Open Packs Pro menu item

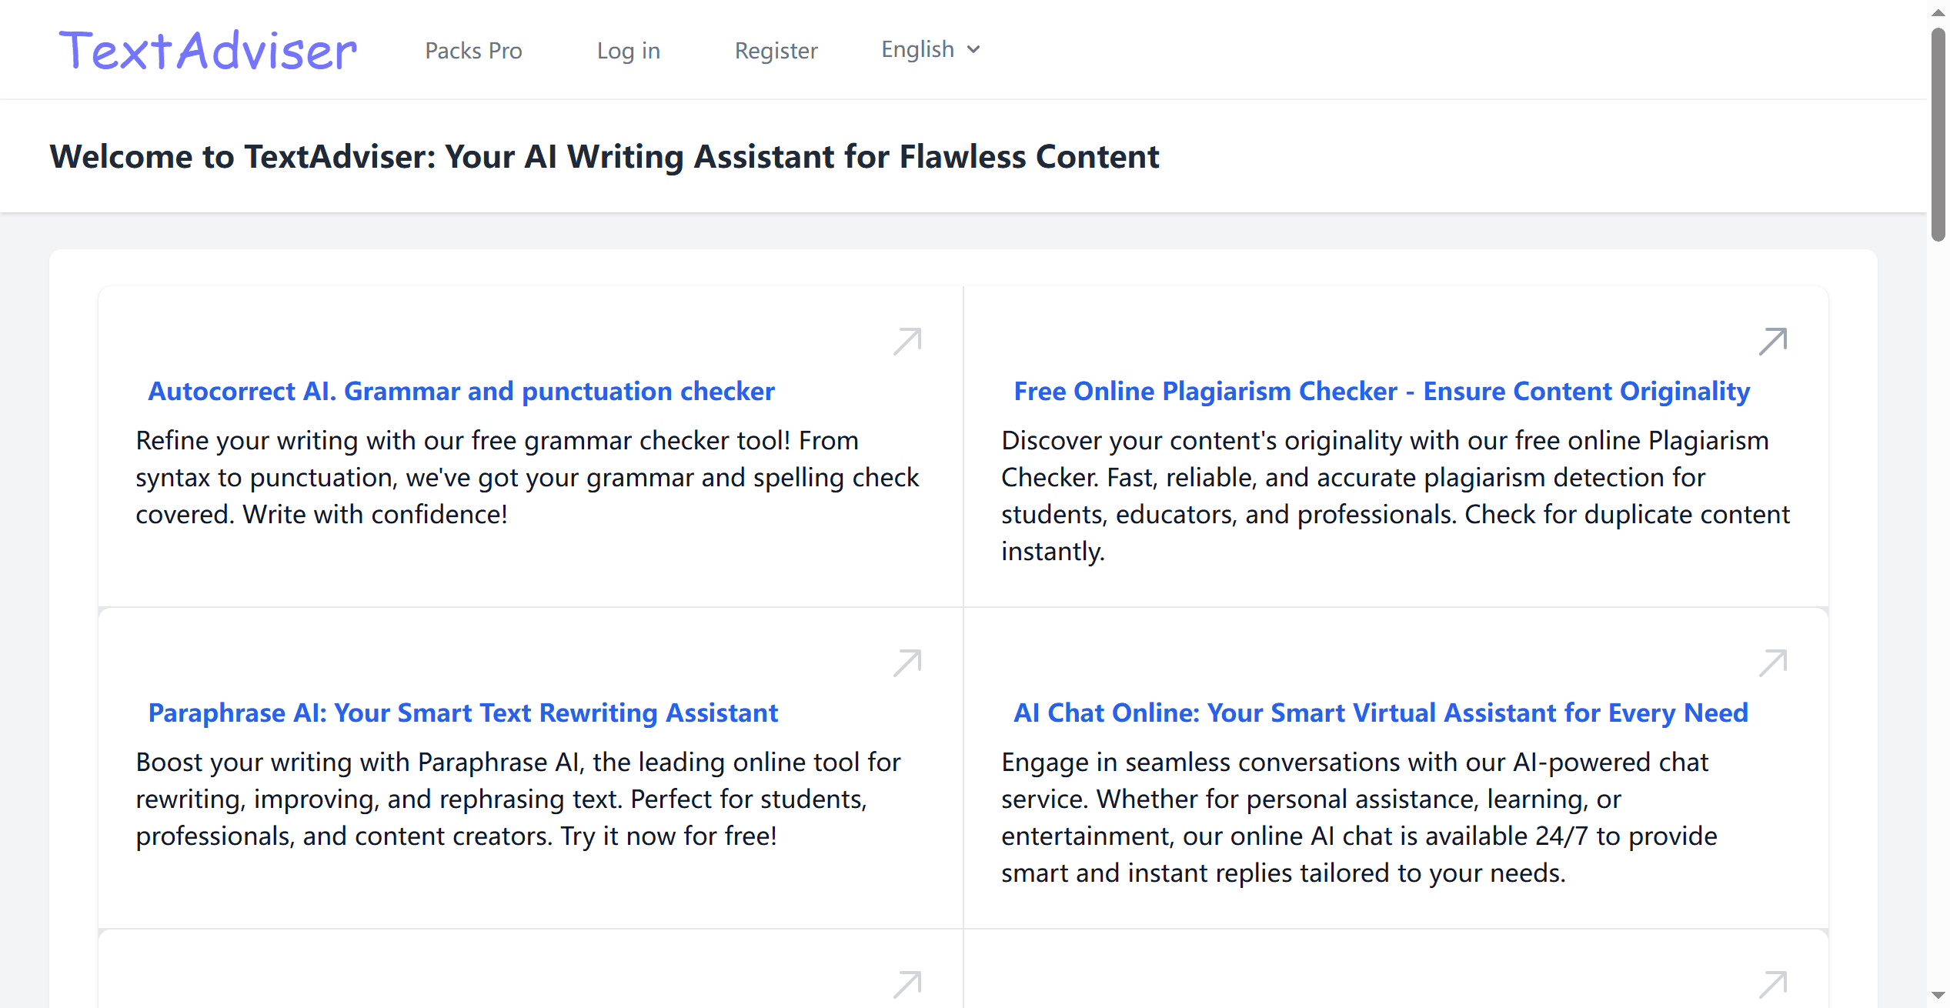473,51
